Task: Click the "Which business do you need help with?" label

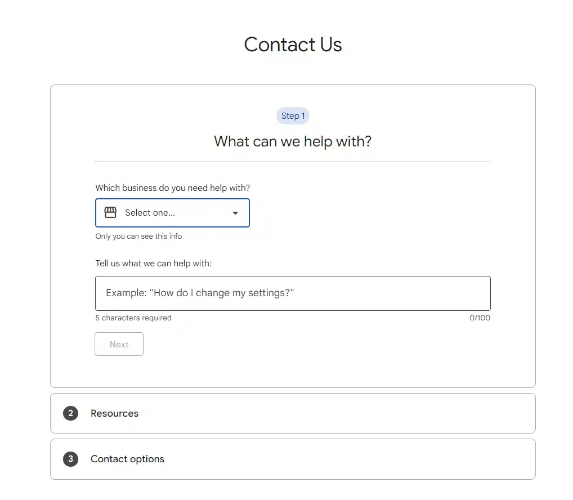Action: pos(172,187)
